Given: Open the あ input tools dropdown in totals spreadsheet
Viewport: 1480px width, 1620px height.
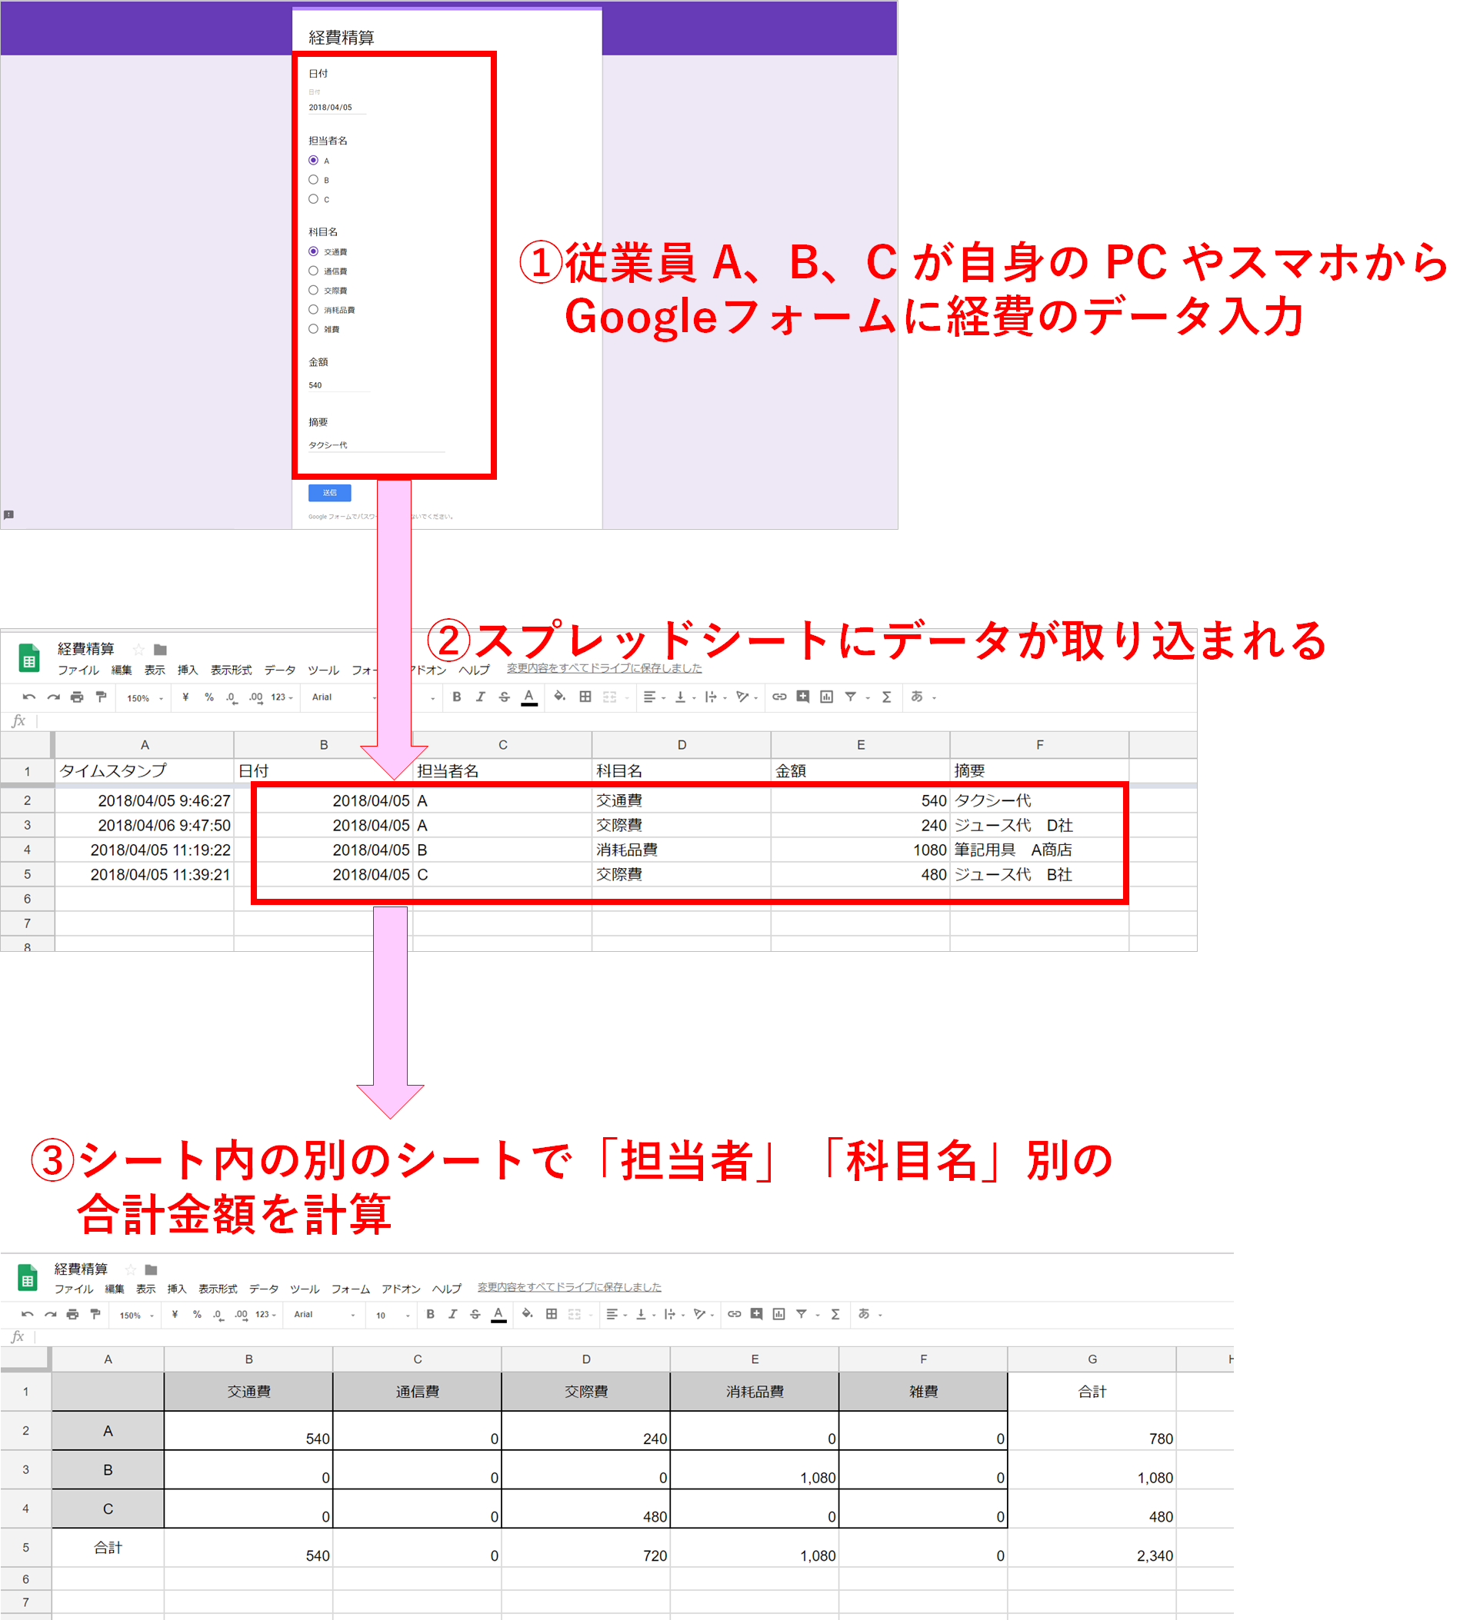Looking at the screenshot, I should [870, 1314].
